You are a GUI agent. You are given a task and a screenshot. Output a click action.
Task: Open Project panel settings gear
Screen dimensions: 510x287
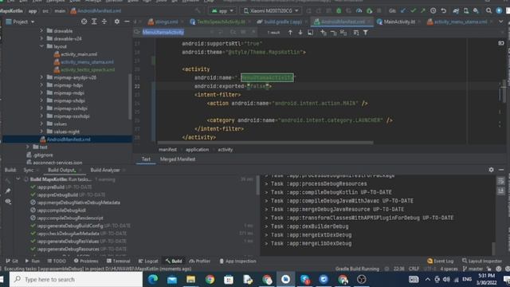117,22
